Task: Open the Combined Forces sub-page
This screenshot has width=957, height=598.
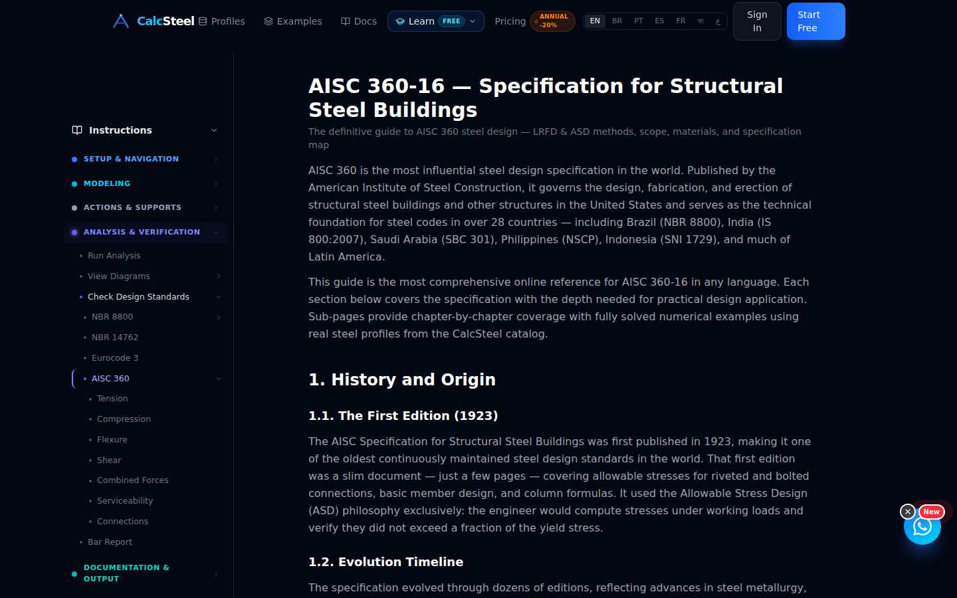Action: click(x=132, y=480)
